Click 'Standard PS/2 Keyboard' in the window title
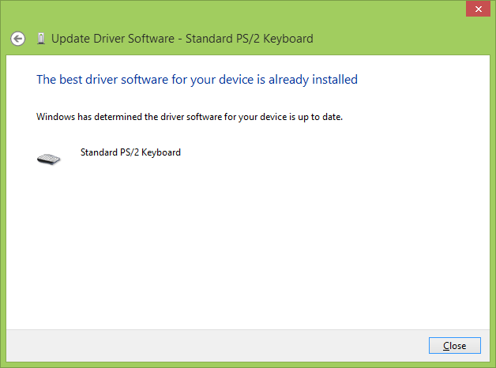This screenshot has width=496, height=368. (249, 38)
